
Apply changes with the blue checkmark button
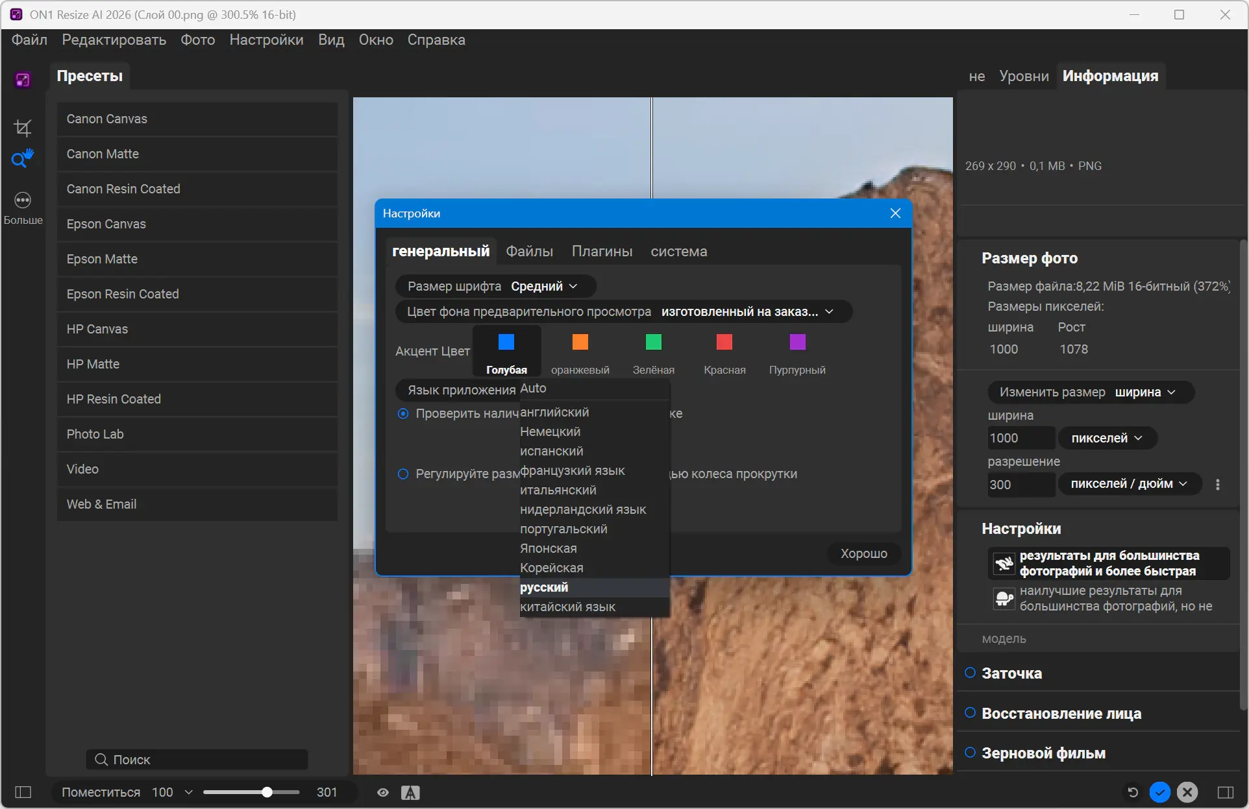point(1160,792)
